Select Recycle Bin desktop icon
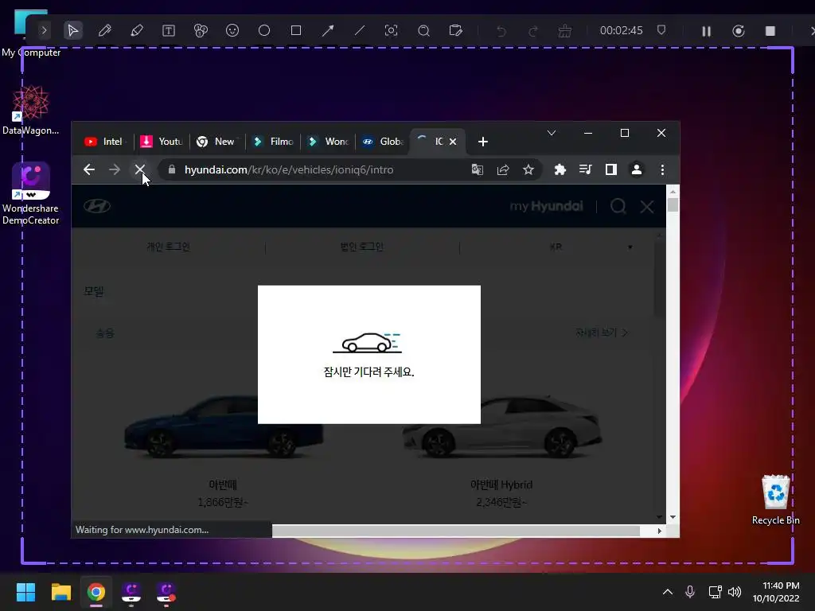The image size is (815, 611). (x=775, y=500)
